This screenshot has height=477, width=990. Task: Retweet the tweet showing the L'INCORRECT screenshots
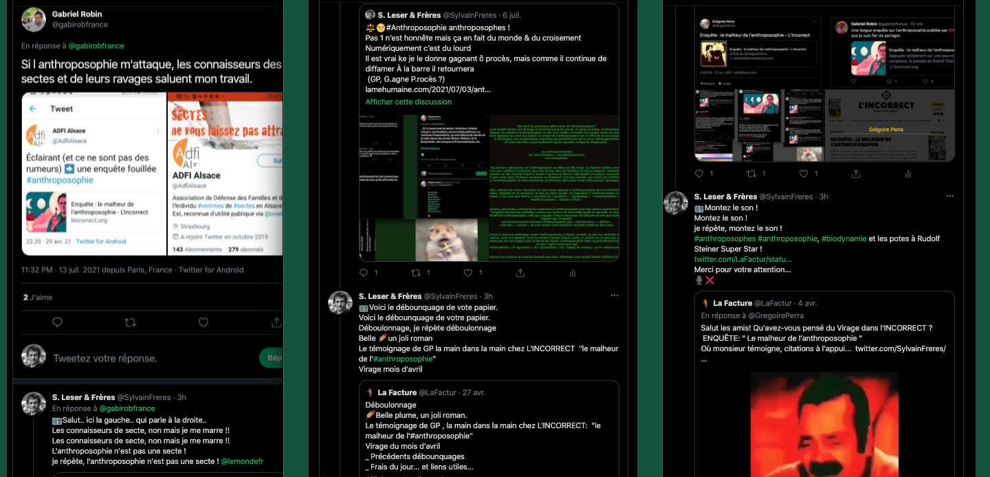click(751, 174)
